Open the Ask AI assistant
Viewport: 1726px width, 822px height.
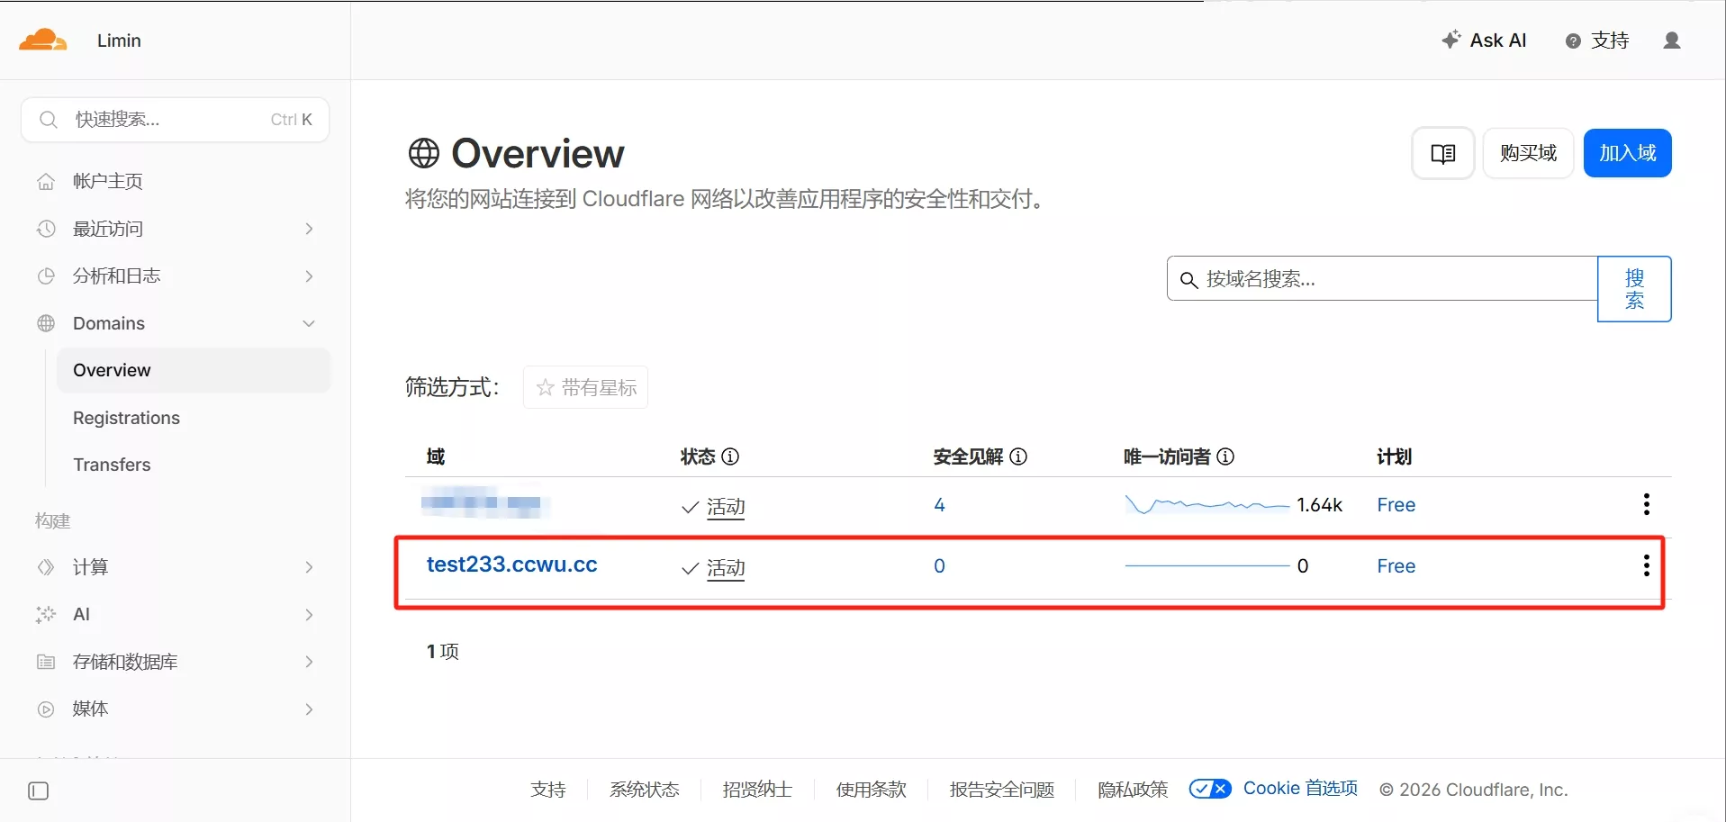1484,41
